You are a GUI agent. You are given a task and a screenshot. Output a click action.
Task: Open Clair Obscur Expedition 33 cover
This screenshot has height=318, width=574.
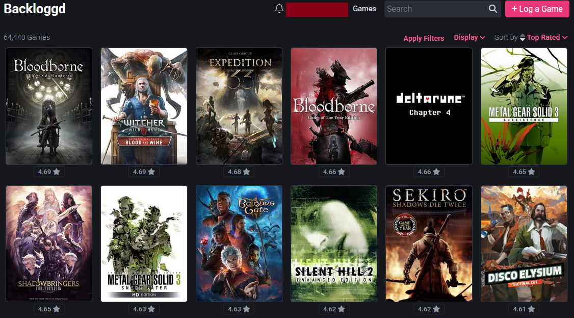[x=239, y=106]
